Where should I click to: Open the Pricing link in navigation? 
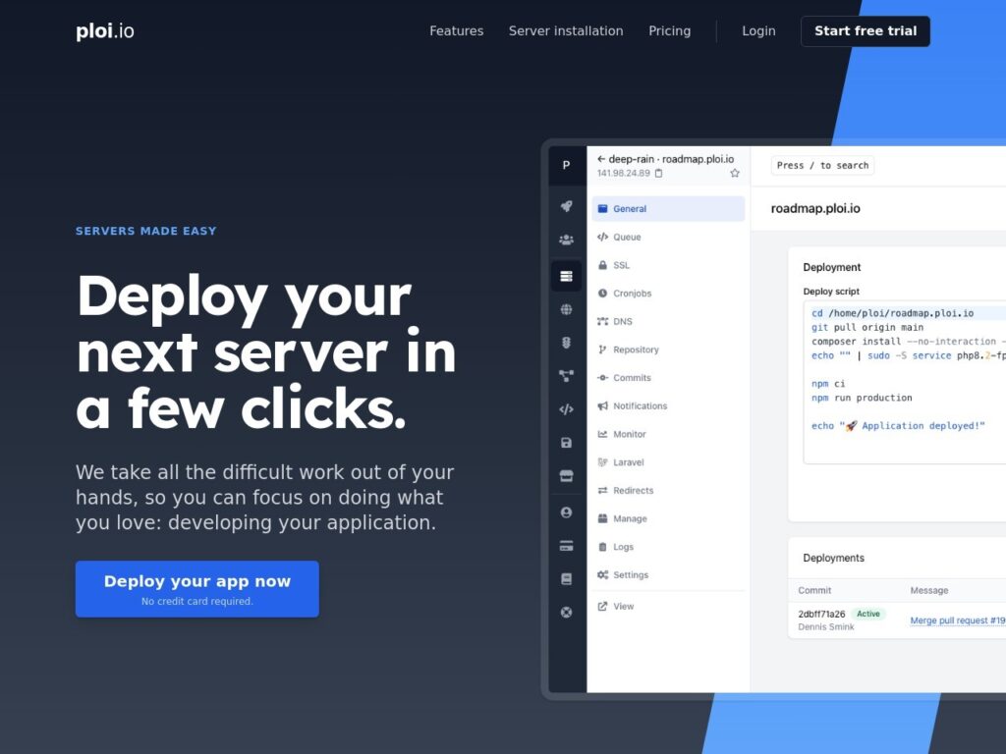(669, 31)
